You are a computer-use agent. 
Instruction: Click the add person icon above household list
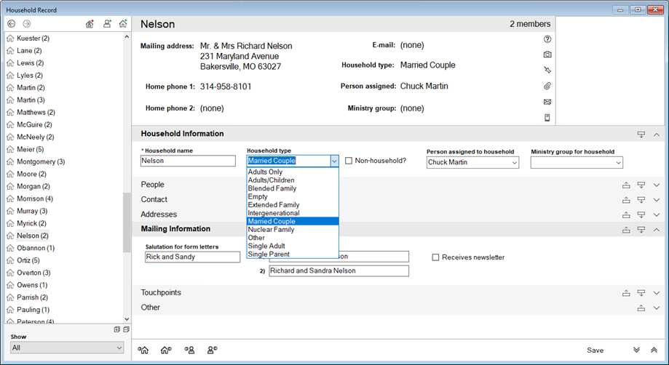coord(106,24)
